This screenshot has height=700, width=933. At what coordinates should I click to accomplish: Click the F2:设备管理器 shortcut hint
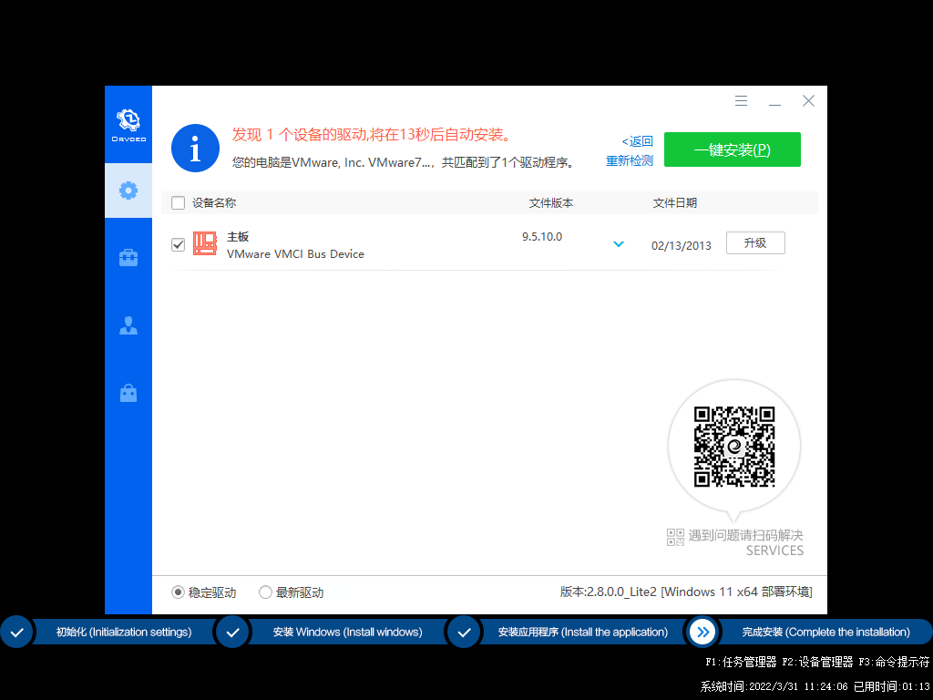(x=817, y=662)
